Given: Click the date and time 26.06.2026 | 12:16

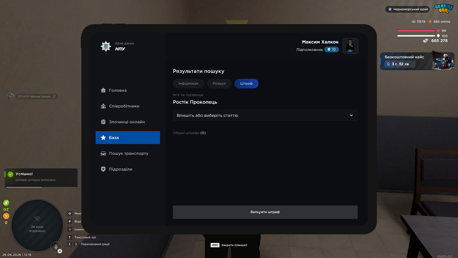Looking at the screenshot, I should (17, 255).
